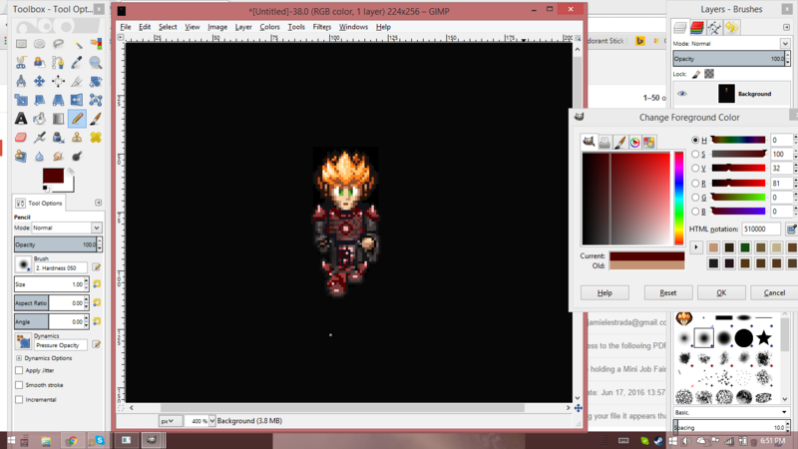Select the Alignment tool
The height and width of the screenshot is (449, 798).
58,82
